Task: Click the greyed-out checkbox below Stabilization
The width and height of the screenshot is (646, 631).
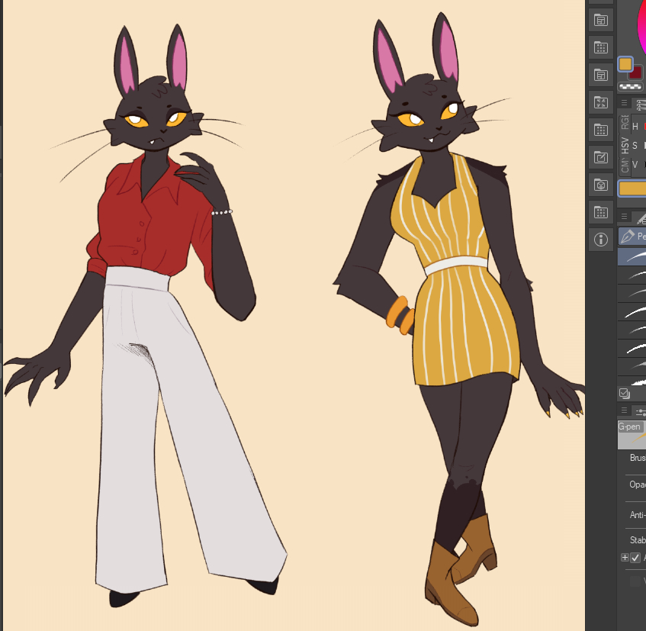Action: (635, 581)
